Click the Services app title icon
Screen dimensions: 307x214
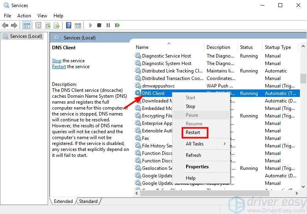click(x=6, y=5)
